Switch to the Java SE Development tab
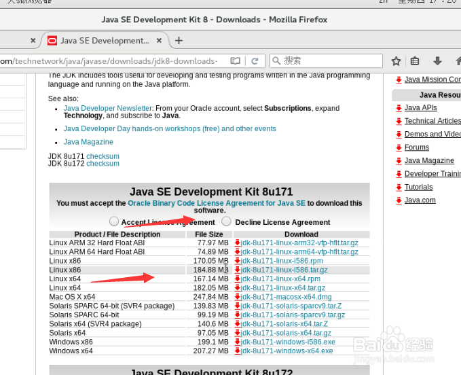461x375 pixels. point(105,41)
